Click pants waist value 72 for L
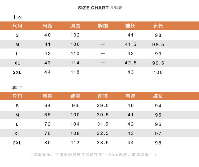Image resolution: width=199 pixels, height=167 pixels. pyautogui.click(x=47, y=124)
